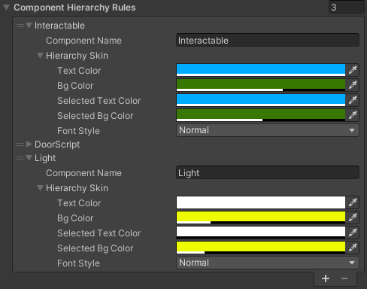
Task: Open Light Selected Bg Color swatch
Action: tap(261, 248)
